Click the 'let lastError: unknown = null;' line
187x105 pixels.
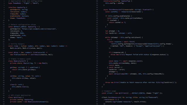[119, 33]
